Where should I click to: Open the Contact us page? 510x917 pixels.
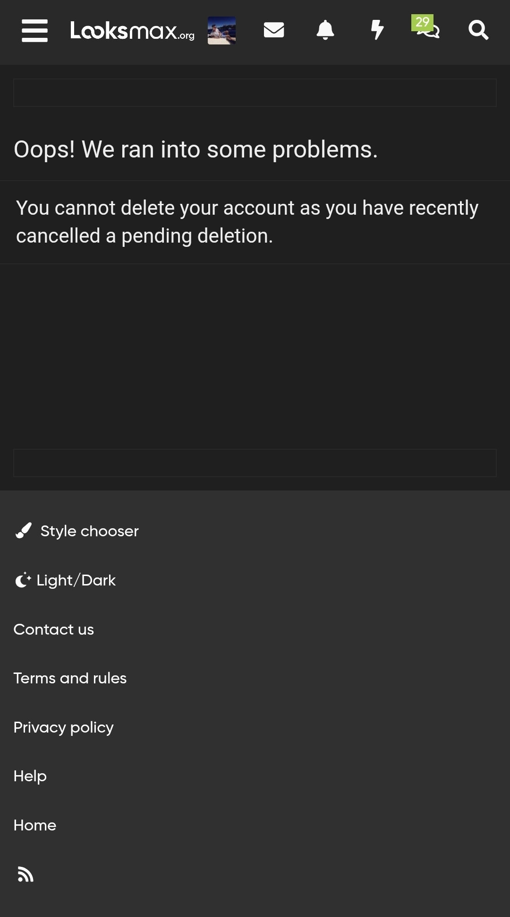point(54,629)
